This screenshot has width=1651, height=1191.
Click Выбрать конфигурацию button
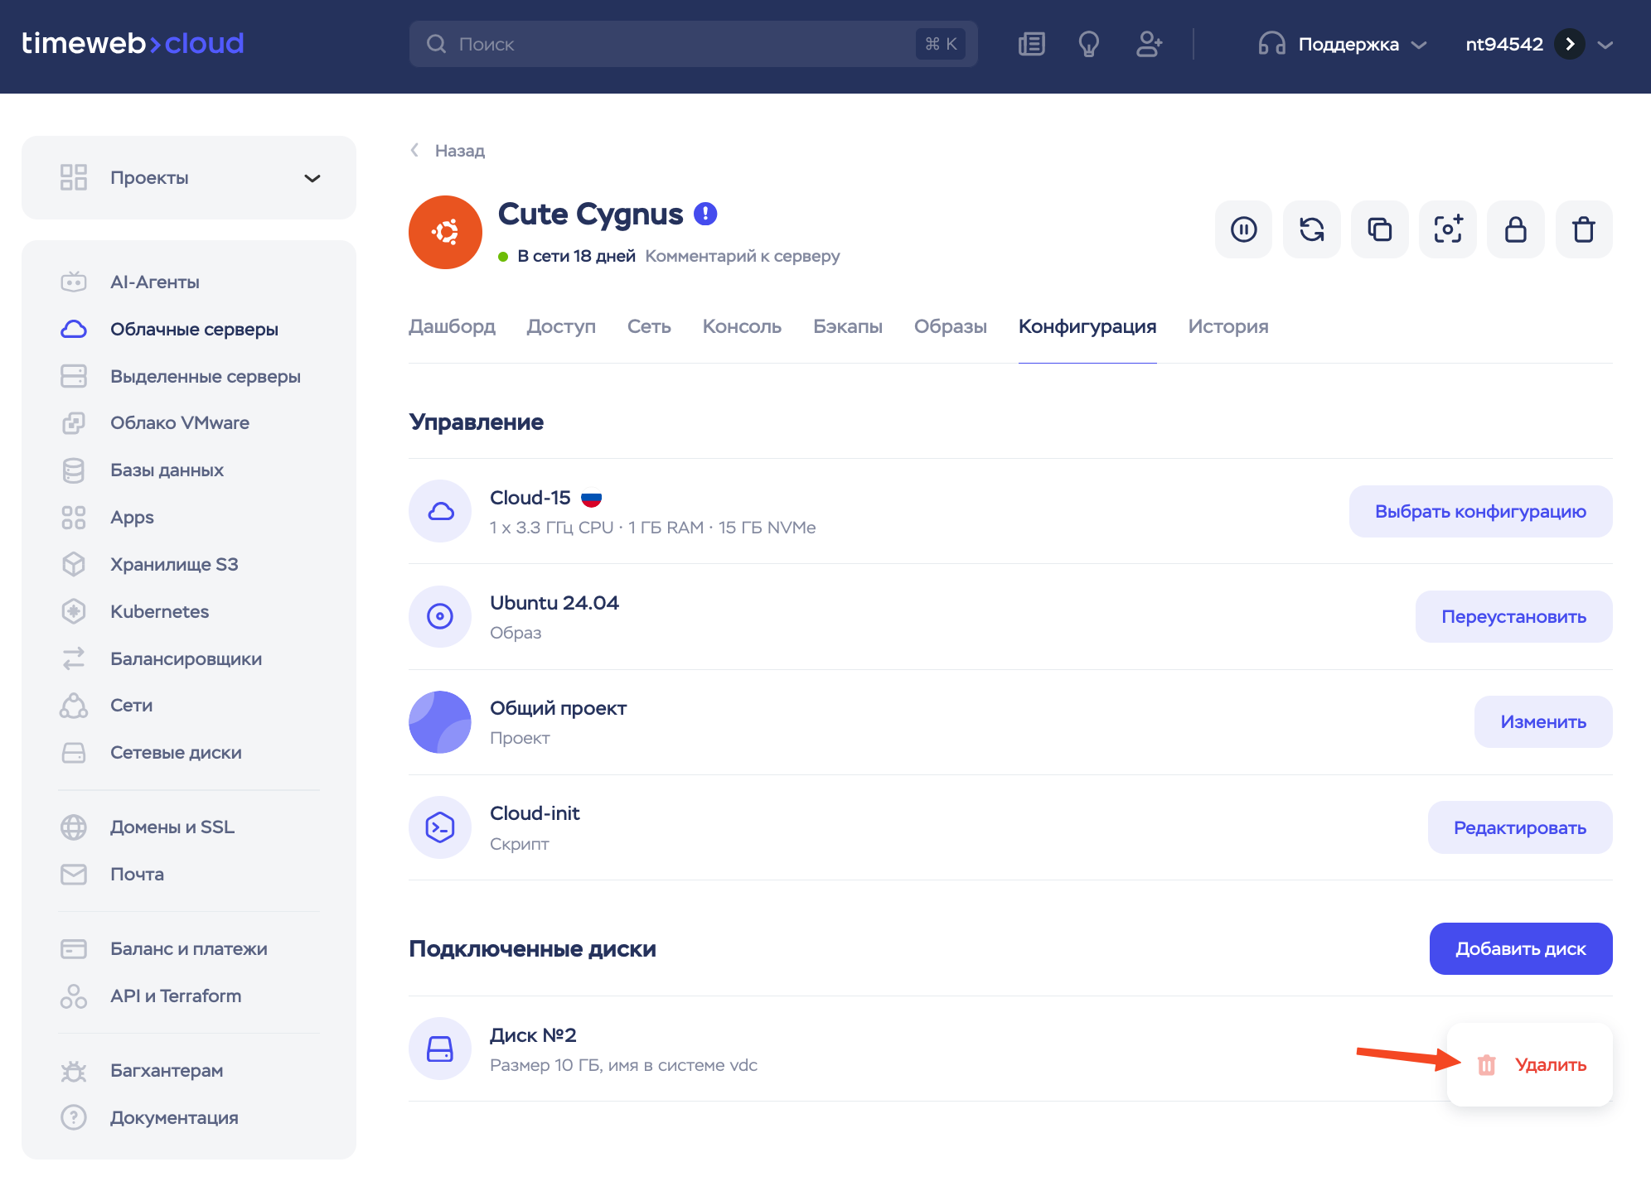[1480, 512]
